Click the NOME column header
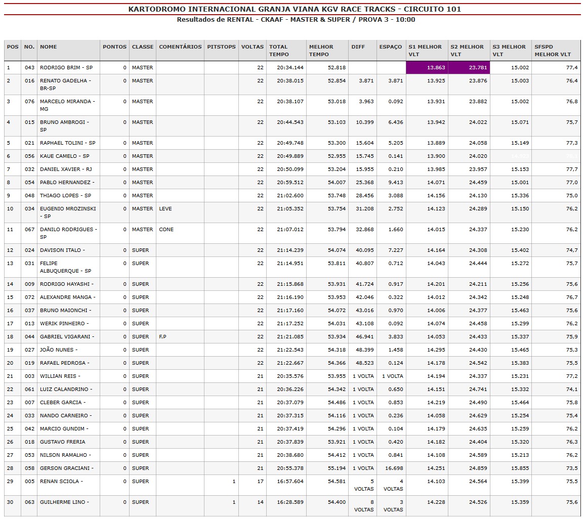The height and width of the screenshot is (519, 585). coord(49,47)
